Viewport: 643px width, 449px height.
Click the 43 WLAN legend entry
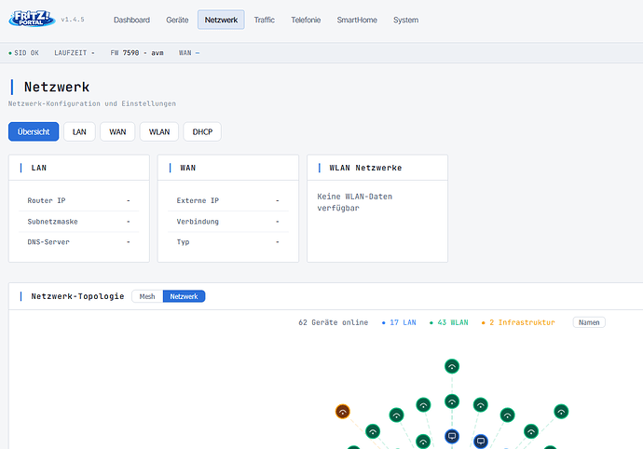point(448,322)
